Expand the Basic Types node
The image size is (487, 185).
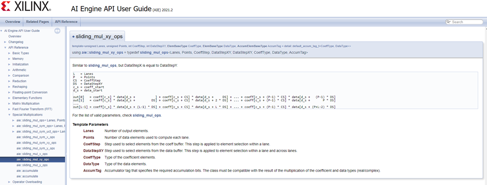tap(9, 53)
